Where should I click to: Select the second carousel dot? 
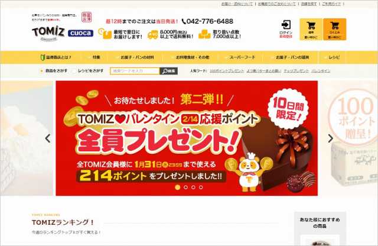(185, 187)
